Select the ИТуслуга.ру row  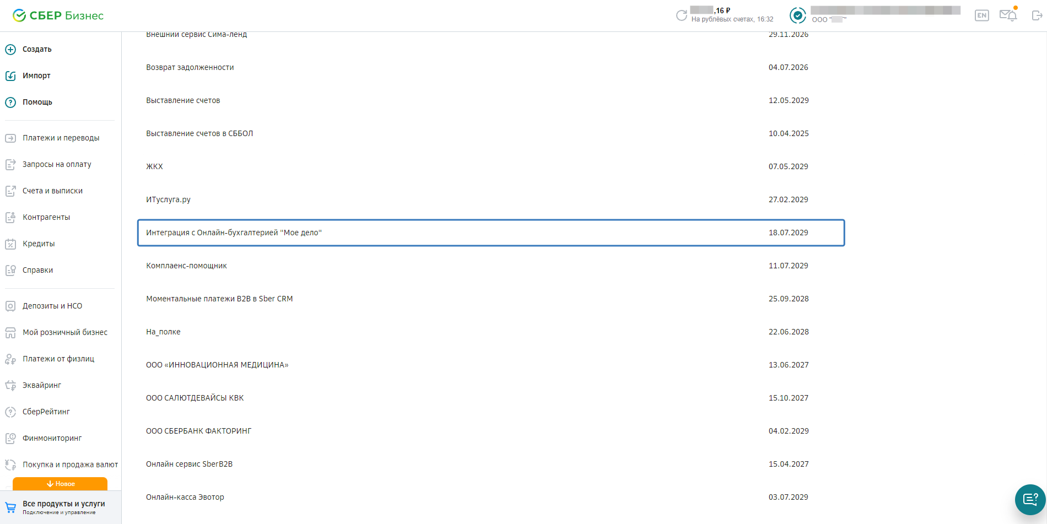(x=490, y=199)
